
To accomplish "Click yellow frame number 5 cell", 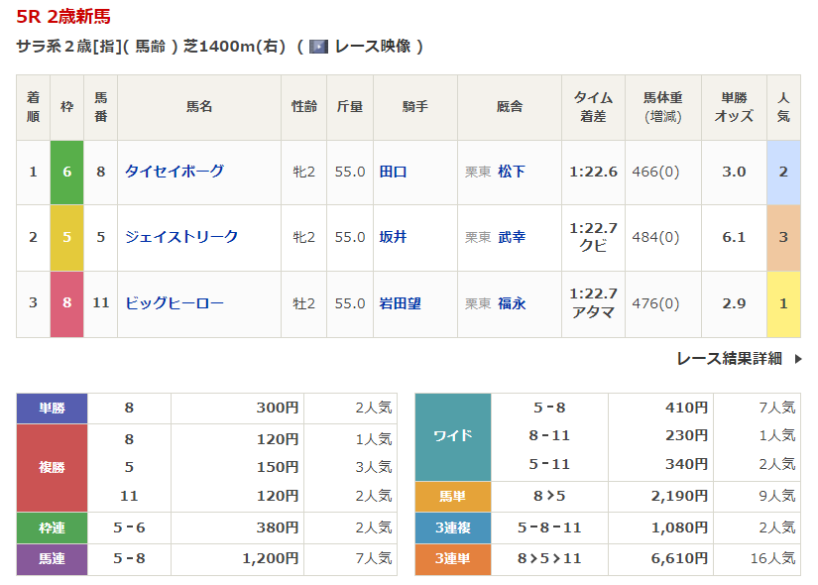I will click(66, 238).
